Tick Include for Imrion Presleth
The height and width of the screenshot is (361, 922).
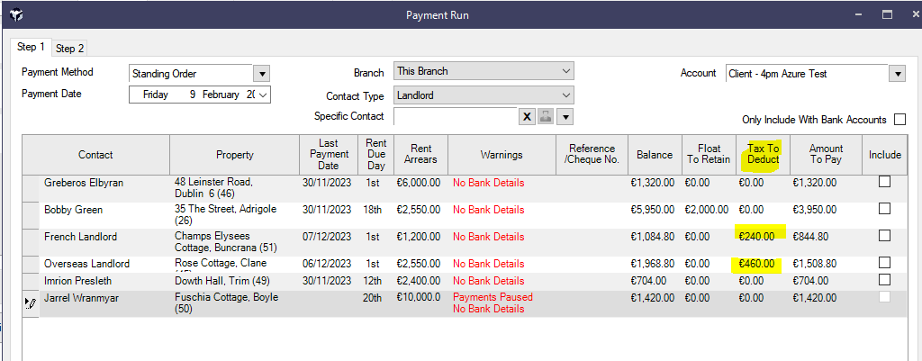pos(884,279)
